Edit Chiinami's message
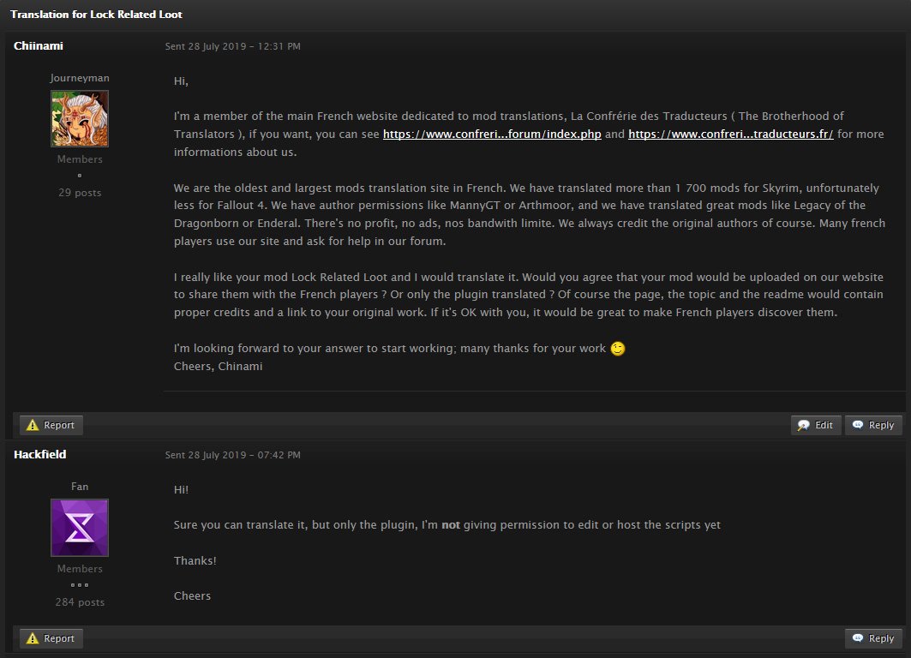Image resolution: width=911 pixels, height=658 pixels. [x=816, y=425]
